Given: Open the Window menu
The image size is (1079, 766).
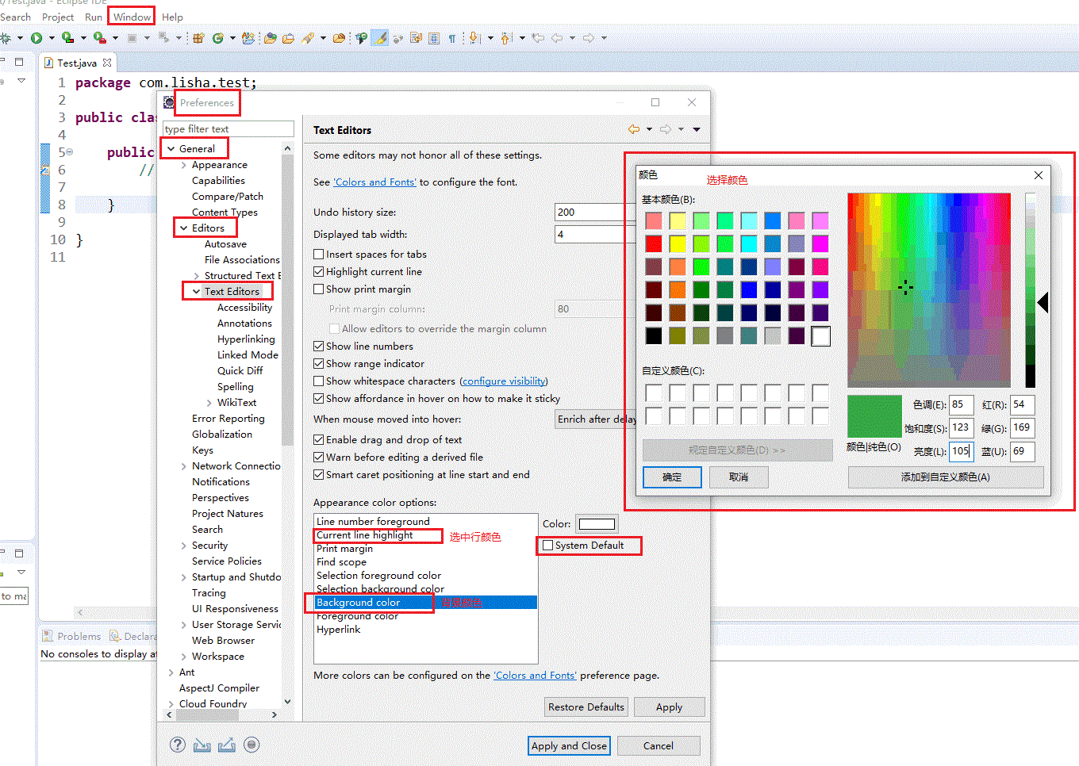Looking at the screenshot, I should [132, 17].
